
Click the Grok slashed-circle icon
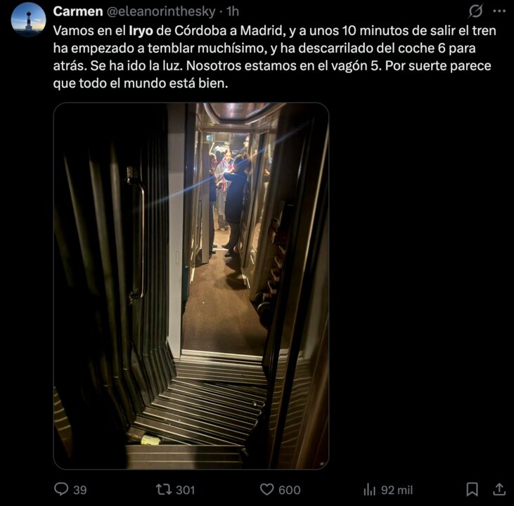pyautogui.click(x=475, y=11)
